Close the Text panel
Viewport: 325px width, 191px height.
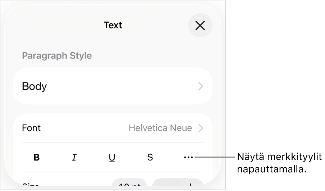pyautogui.click(x=200, y=25)
